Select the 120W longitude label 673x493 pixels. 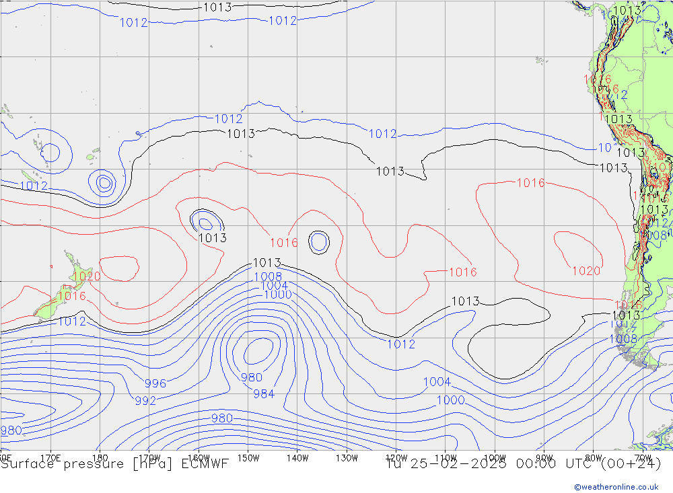(396, 458)
